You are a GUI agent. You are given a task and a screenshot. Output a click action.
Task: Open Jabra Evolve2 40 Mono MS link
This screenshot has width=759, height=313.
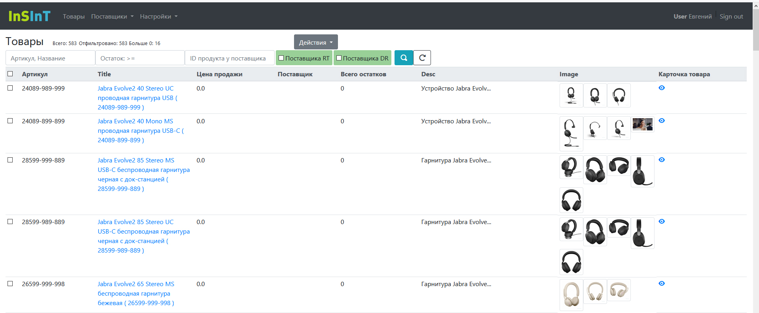point(135,121)
